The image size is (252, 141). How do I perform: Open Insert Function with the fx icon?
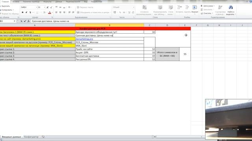[28, 21]
